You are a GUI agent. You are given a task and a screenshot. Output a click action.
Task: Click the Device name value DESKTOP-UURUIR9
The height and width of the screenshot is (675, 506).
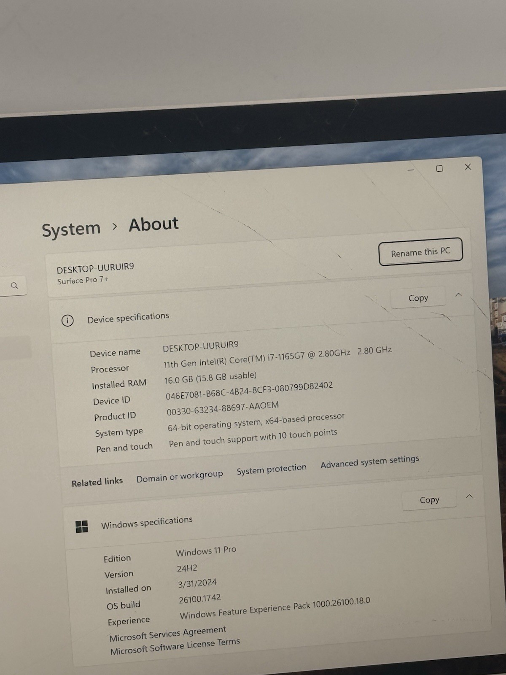201,346
